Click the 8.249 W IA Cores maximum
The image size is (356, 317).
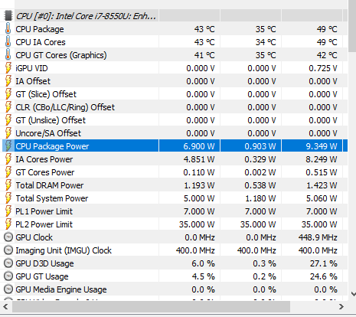pyautogui.click(x=322, y=159)
